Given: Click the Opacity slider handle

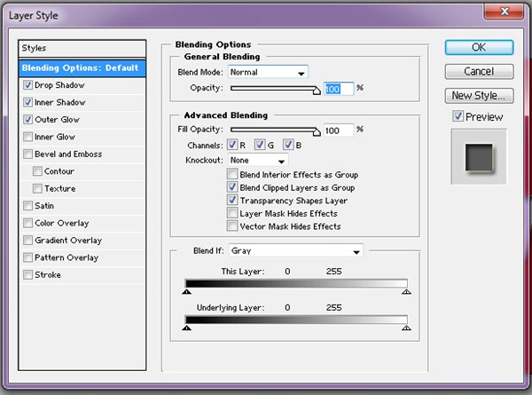Looking at the screenshot, I should coord(317,91).
